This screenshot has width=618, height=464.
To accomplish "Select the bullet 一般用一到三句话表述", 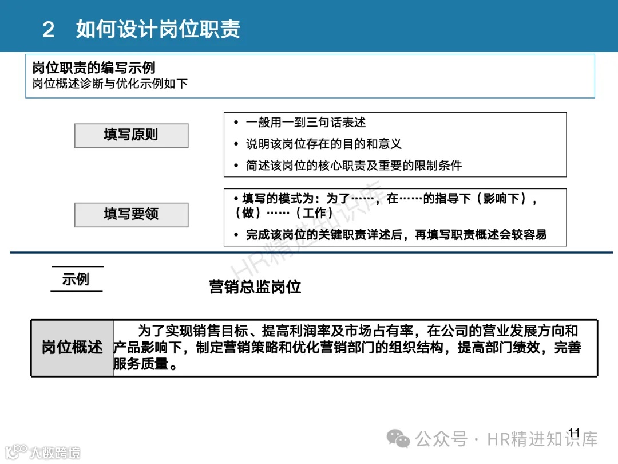I will (307, 122).
